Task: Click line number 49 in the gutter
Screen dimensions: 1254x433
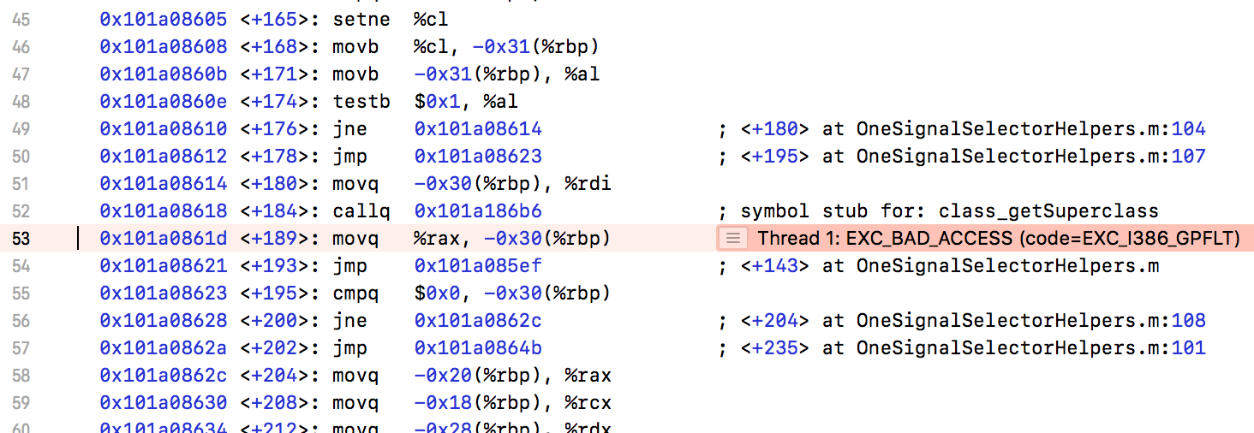Action: click(x=21, y=128)
